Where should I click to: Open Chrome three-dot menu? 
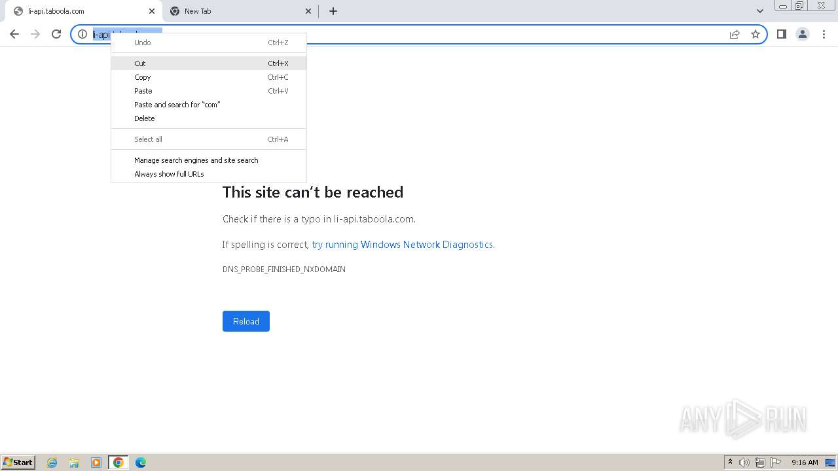coord(824,34)
